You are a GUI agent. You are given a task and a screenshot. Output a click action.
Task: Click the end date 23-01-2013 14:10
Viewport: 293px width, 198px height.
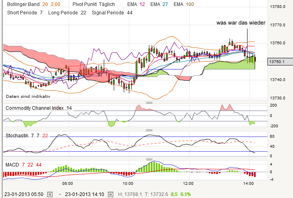[85, 194]
